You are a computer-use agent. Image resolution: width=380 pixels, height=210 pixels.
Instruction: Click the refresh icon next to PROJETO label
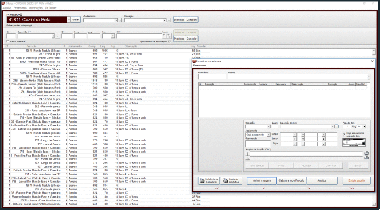pos(20,15)
